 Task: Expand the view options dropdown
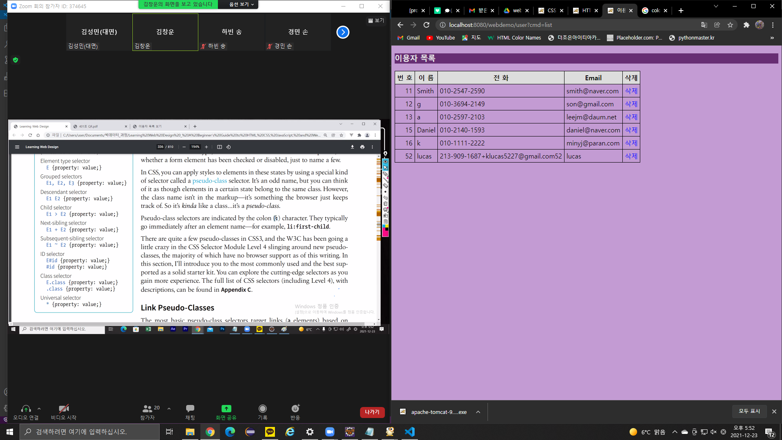pos(241,4)
